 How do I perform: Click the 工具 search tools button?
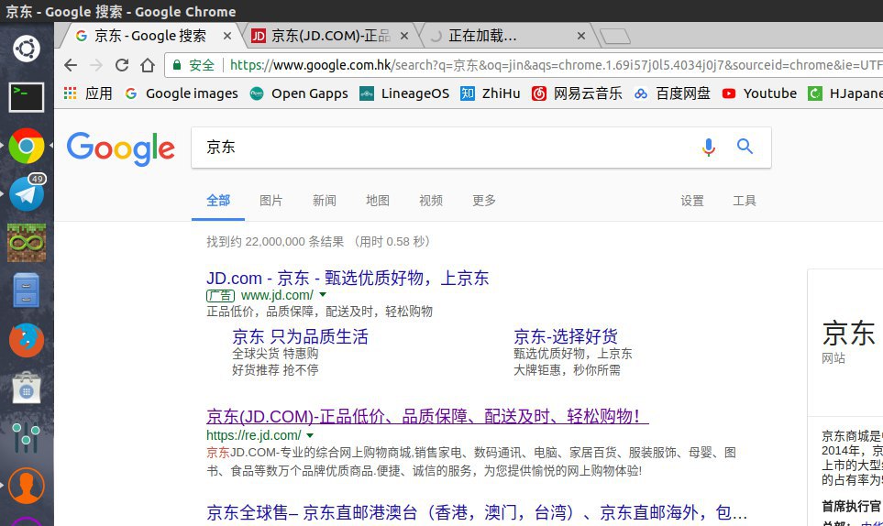(745, 201)
